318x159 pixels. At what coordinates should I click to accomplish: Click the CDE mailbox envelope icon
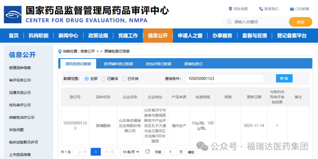[292, 9]
